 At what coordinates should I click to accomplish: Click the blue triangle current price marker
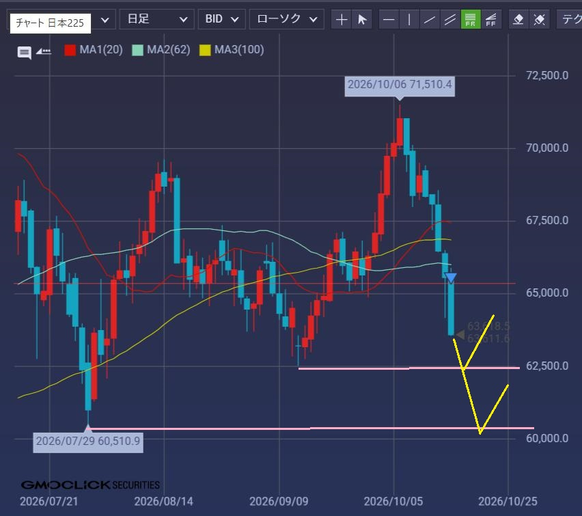pyautogui.click(x=451, y=277)
